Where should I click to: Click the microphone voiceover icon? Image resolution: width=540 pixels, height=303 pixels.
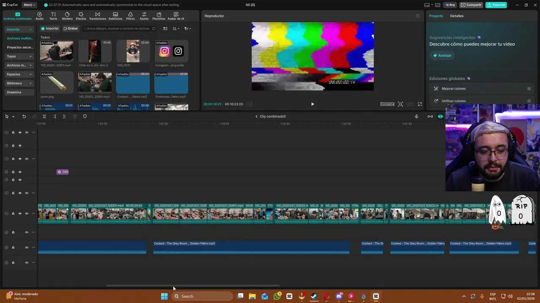[x=416, y=117]
